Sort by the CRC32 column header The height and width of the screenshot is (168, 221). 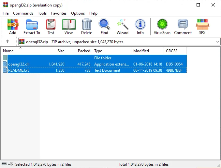[x=175, y=51]
